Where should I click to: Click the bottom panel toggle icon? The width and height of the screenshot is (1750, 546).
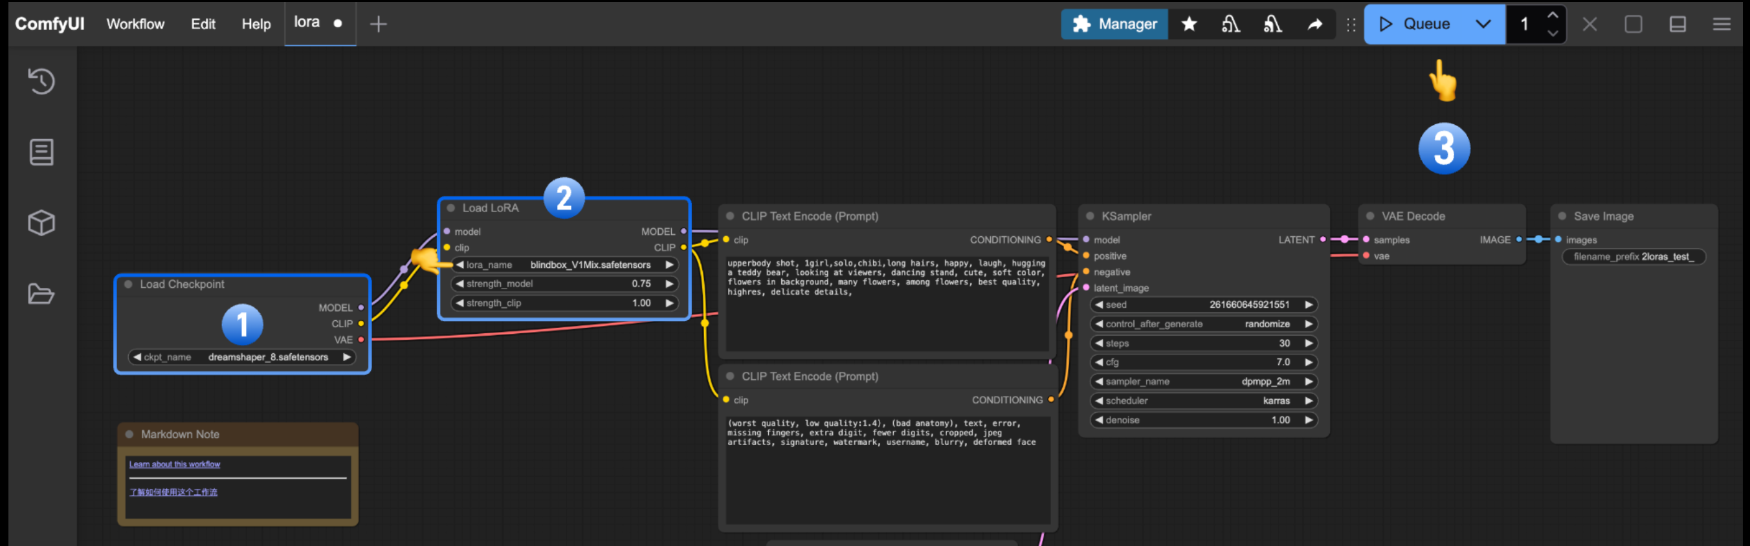[1678, 24]
